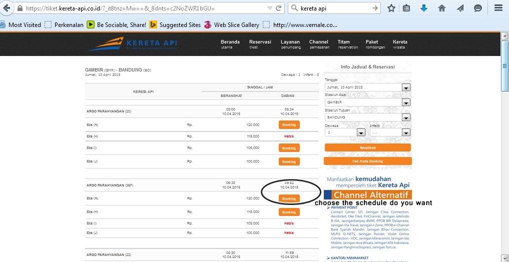Open the Perkenalan bookmark
The image size is (509, 262).
[64, 24]
